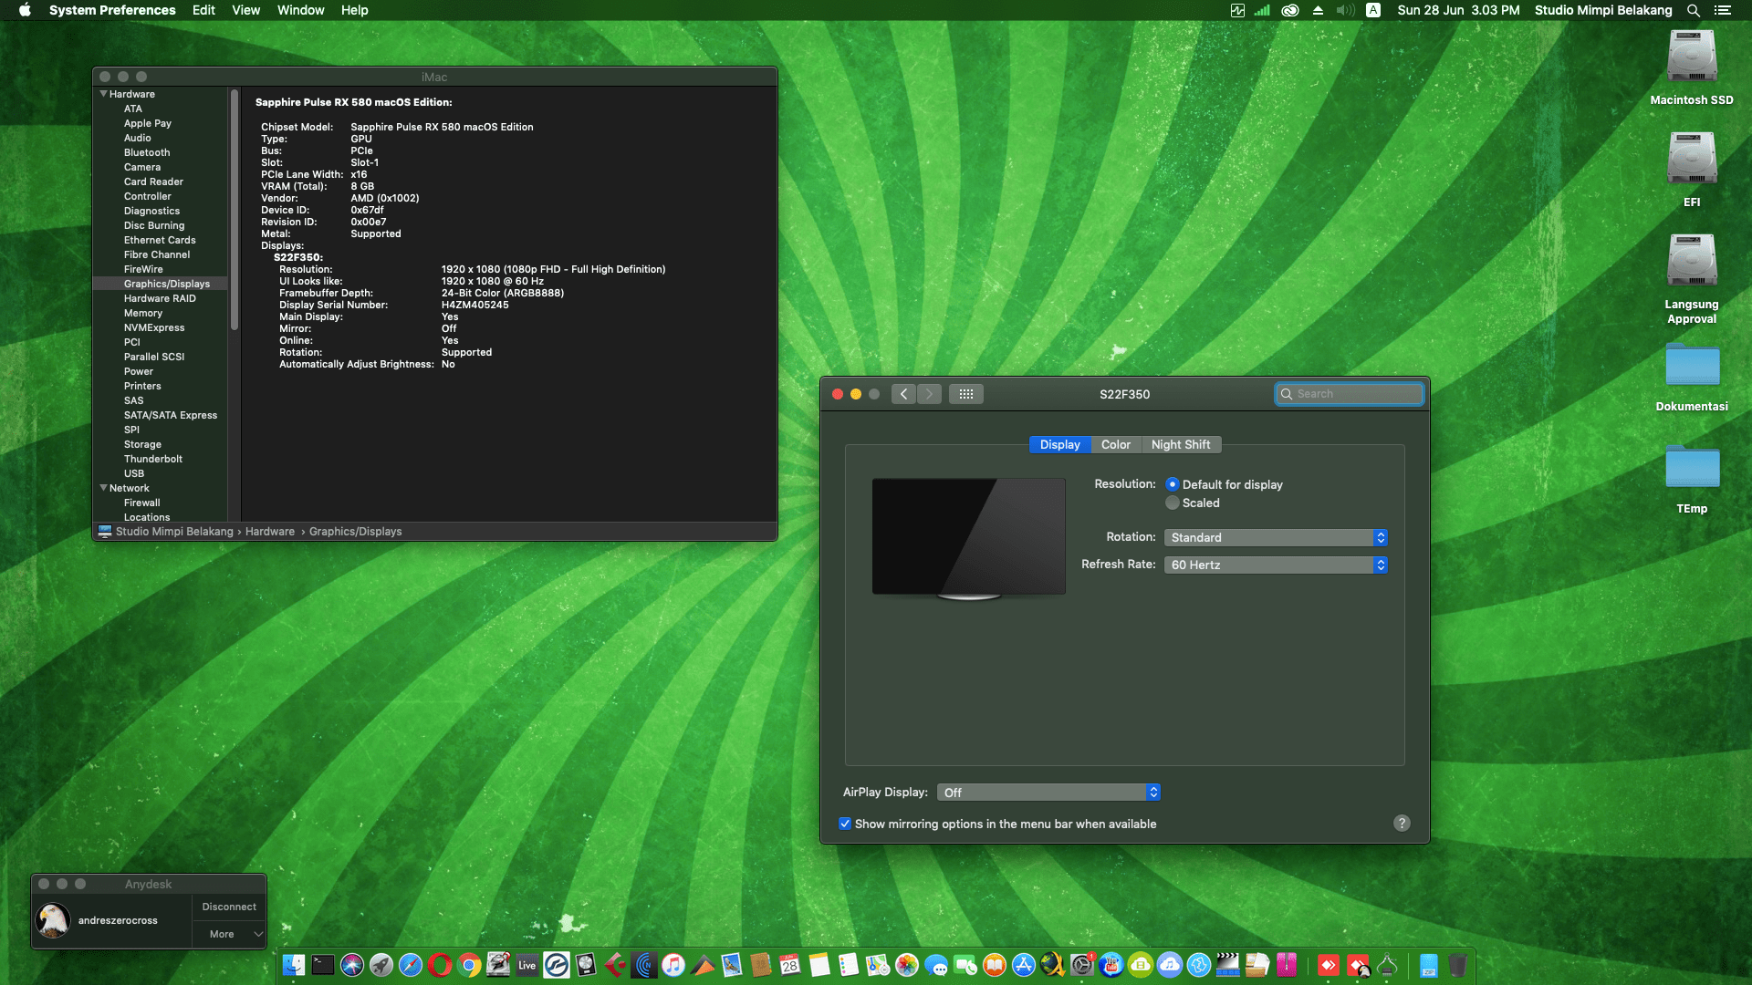The width and height of the screenshot is (1752, 985).
Task: Click Disconnect in the Anydesk window
Action: [x=229, y=907]
